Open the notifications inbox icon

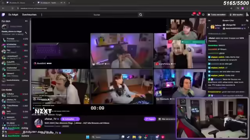coord(193,14)
